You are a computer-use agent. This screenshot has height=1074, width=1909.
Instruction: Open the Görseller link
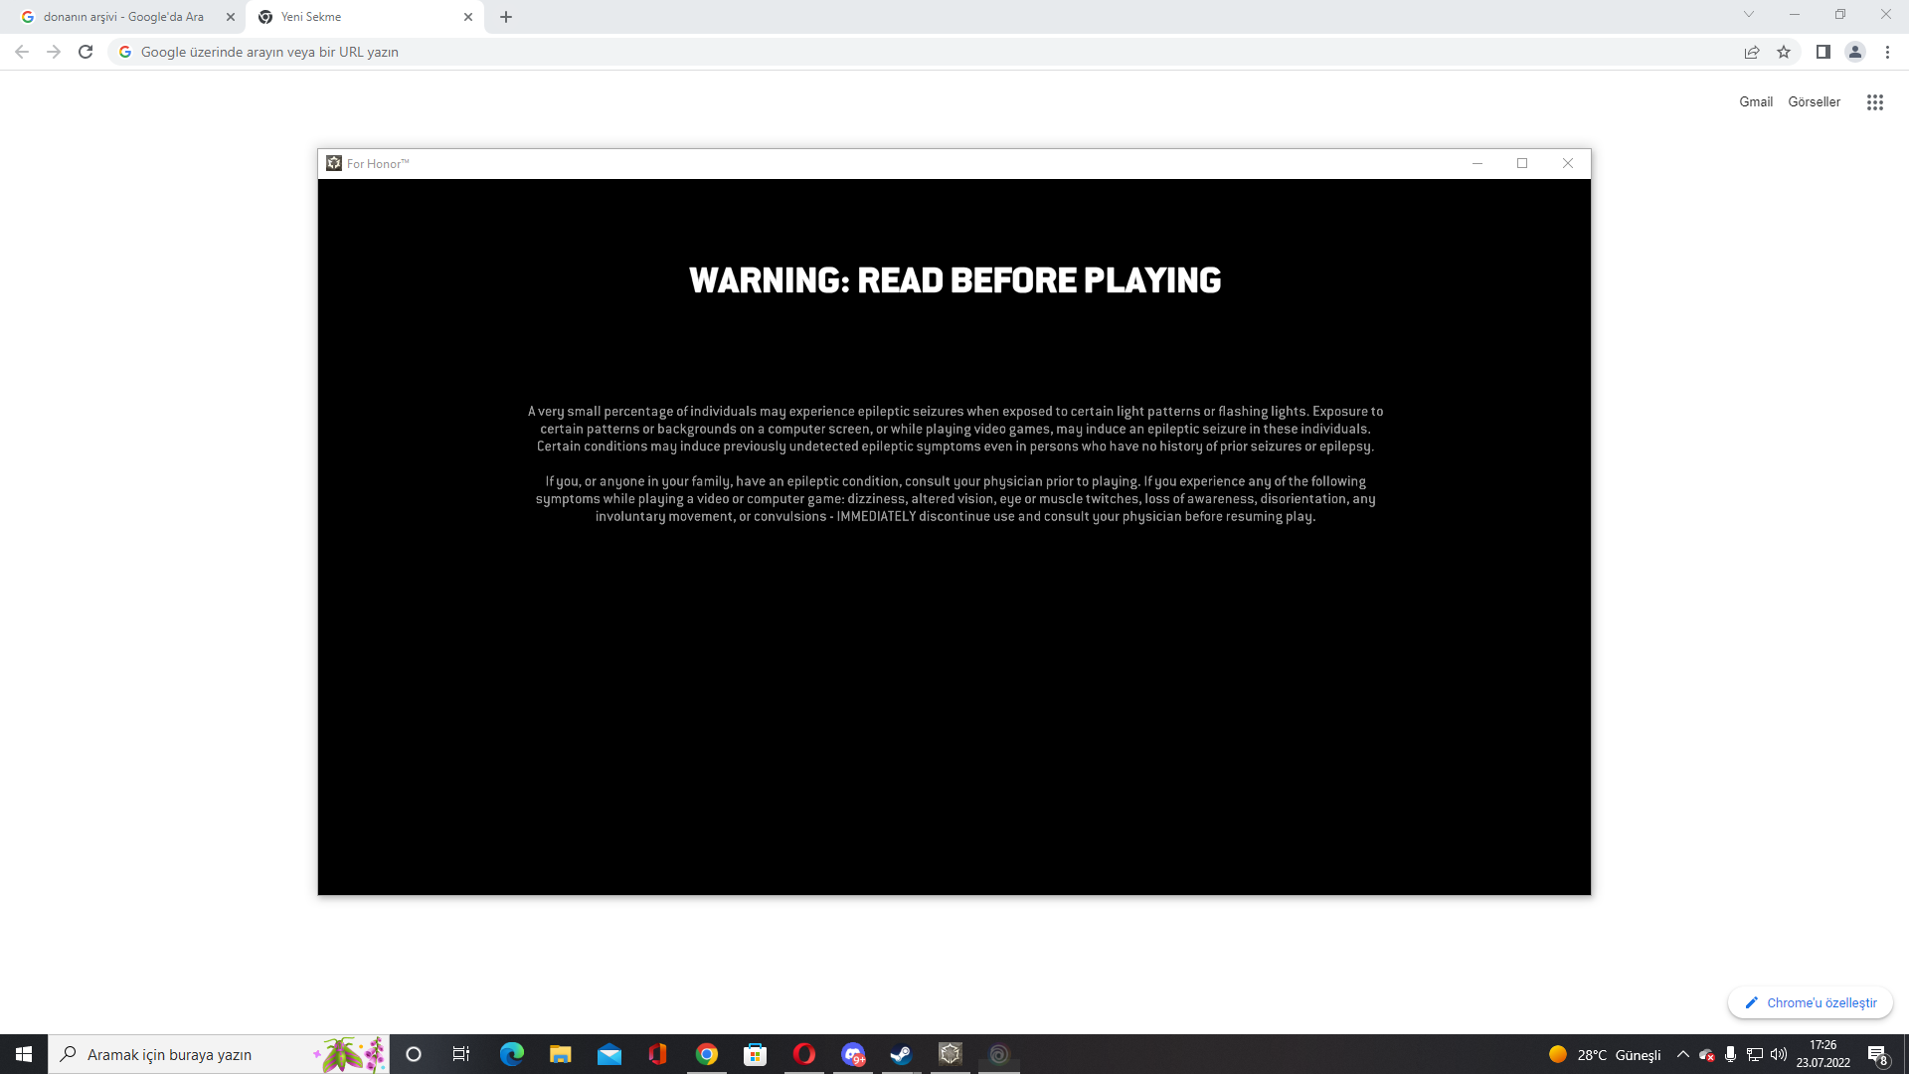[1814, 101]
